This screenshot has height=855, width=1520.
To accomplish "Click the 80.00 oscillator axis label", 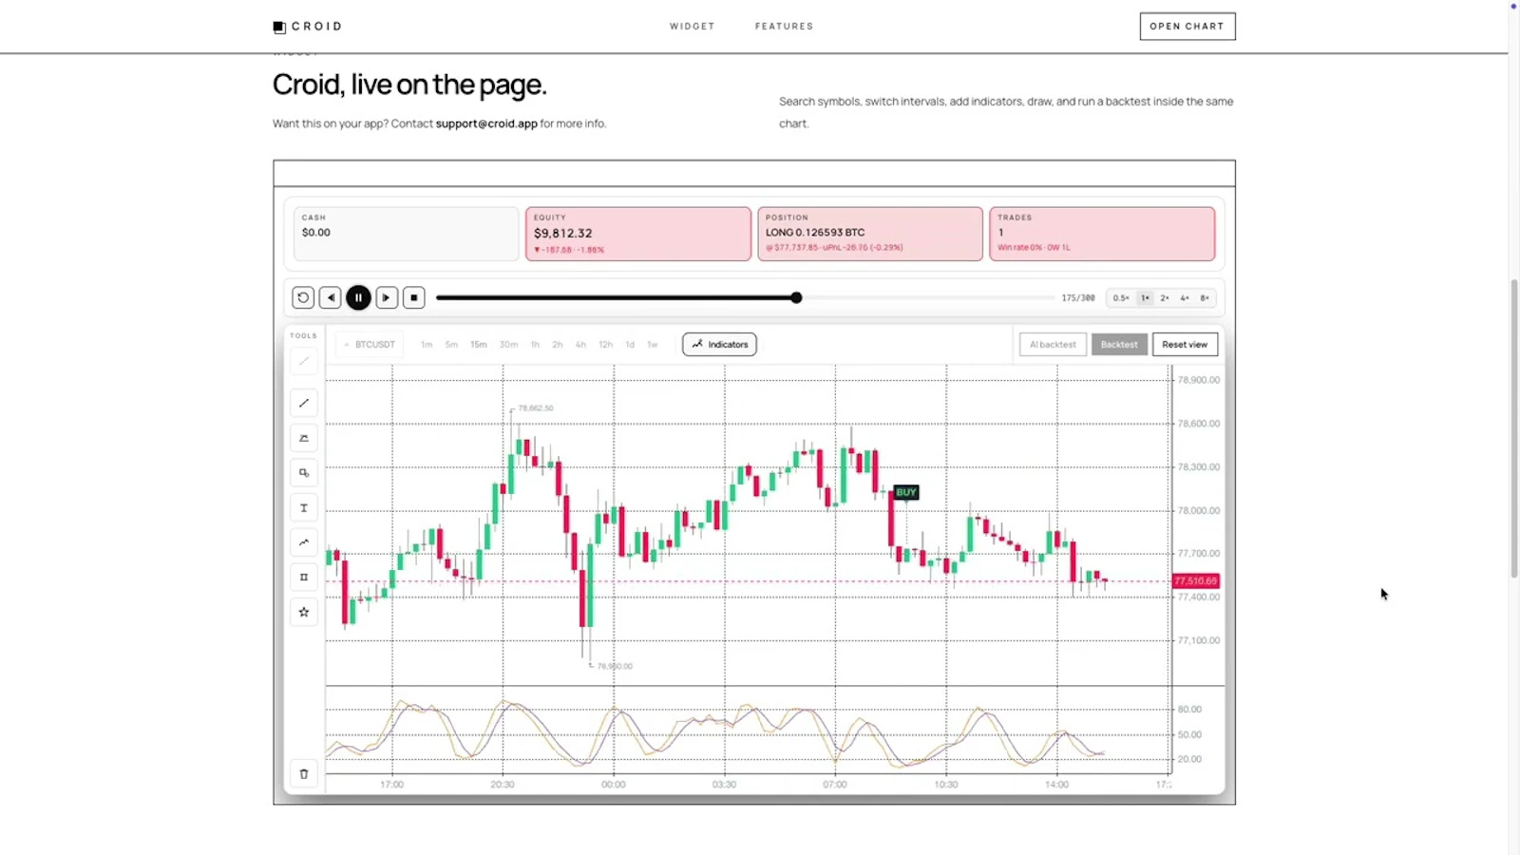I will [x=1189, y=710].
